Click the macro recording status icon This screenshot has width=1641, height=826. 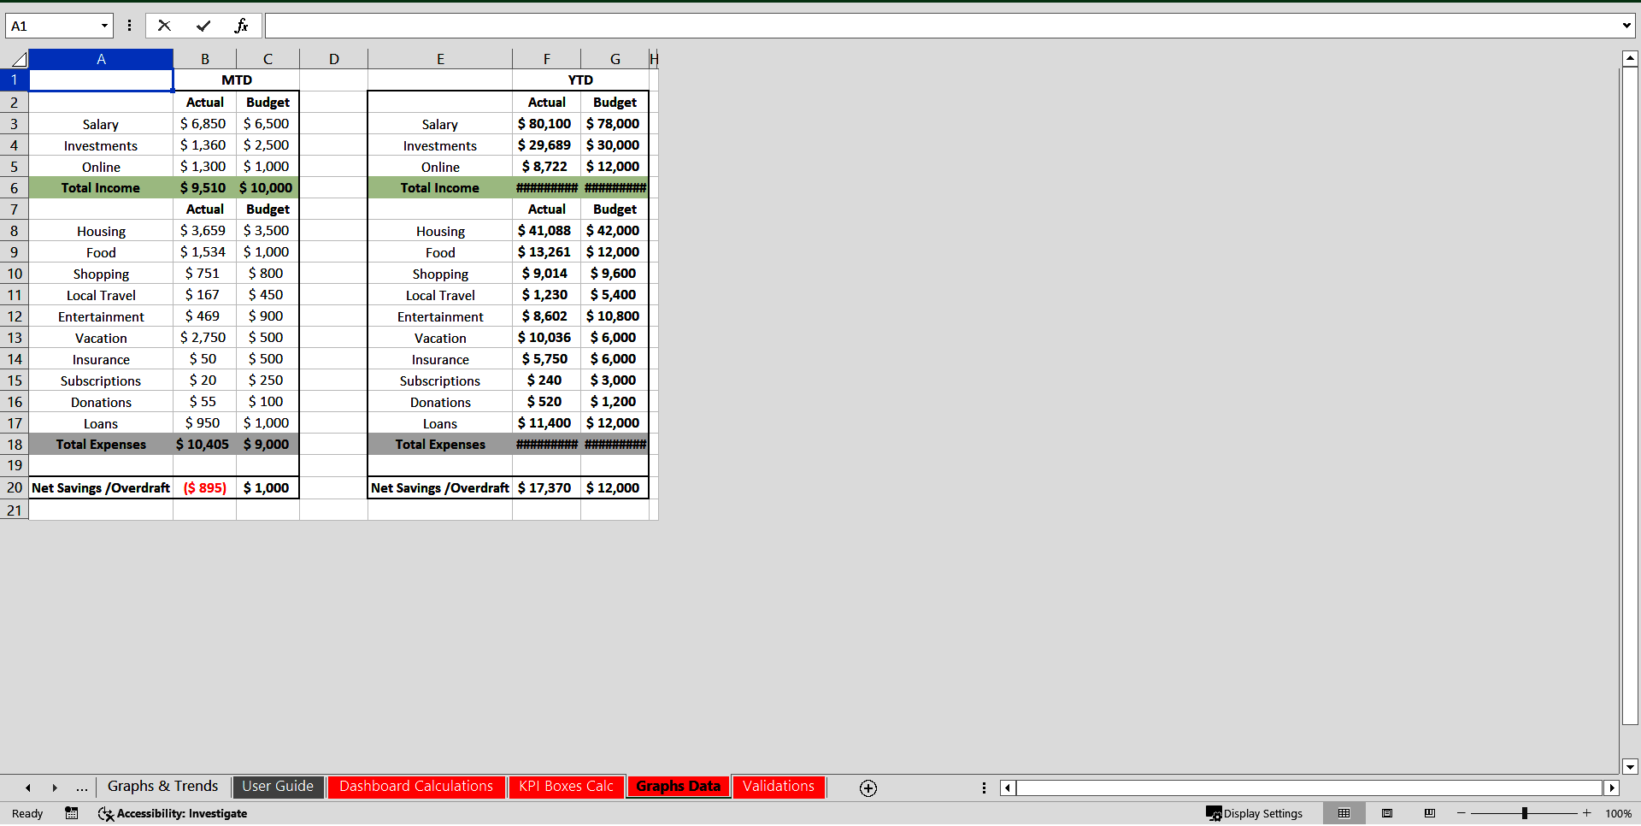pos(72,813)
